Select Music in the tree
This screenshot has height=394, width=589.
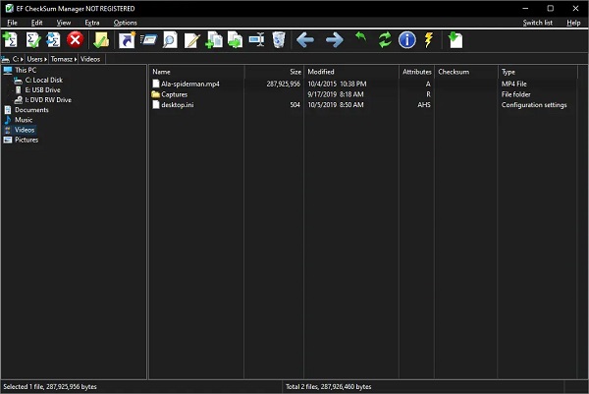pos(24,120)
